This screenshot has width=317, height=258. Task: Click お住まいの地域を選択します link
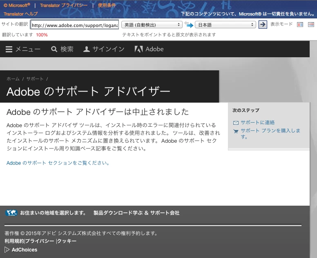click(53, 213)
